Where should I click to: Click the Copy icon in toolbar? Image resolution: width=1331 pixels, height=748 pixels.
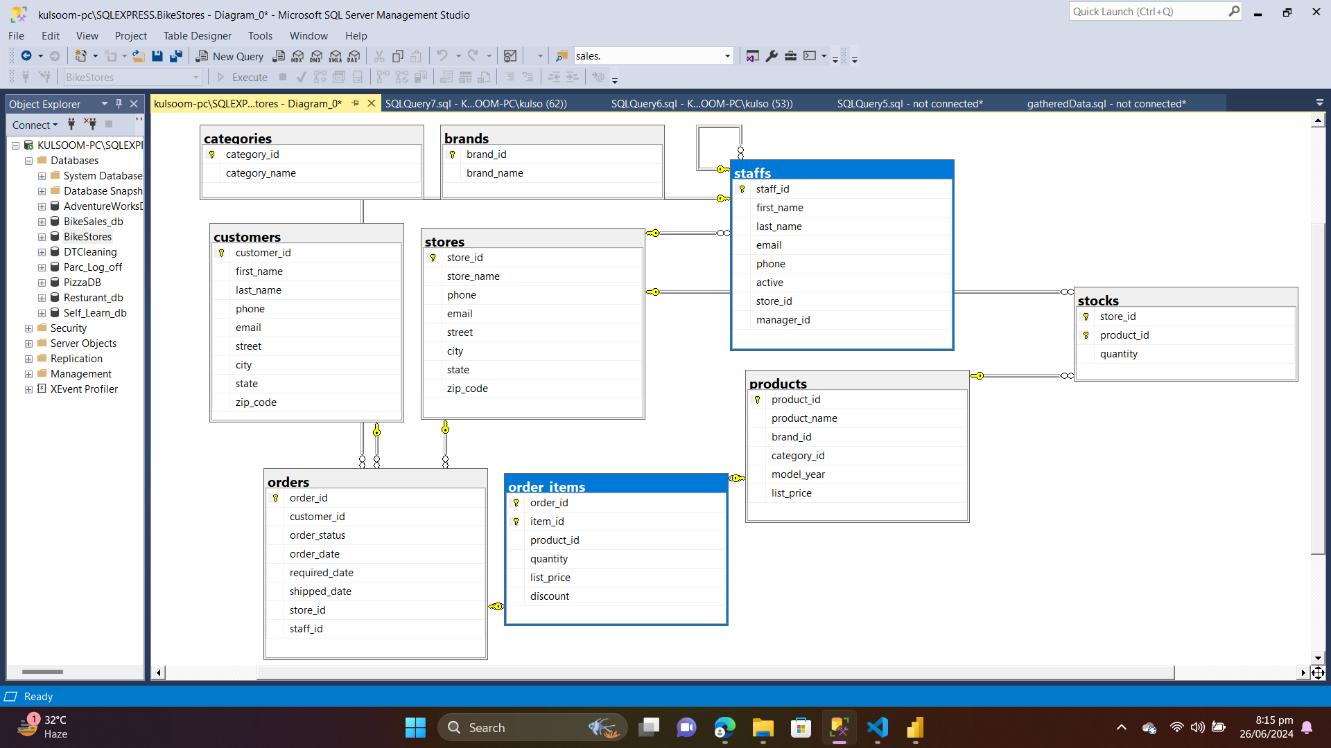point(398,56)
